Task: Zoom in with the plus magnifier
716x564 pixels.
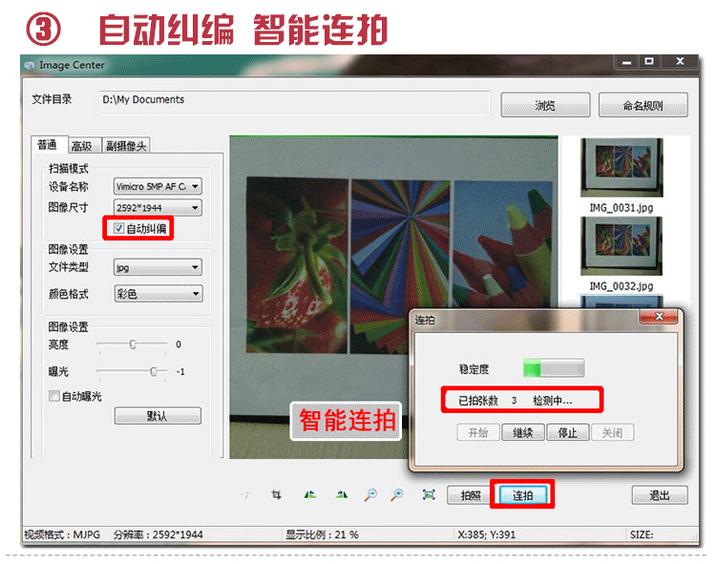Action: pos(397,494)
